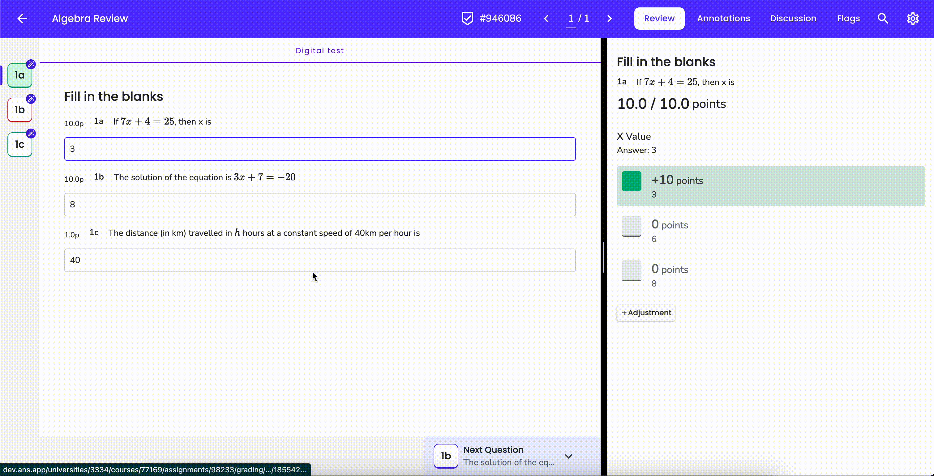Viewport: 934px width, 476px height.
Task: Open the Review tab
Action: pos(659,19)
